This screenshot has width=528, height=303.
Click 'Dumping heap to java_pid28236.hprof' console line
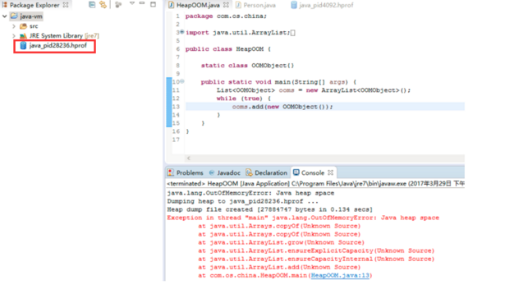click(242, 201)
